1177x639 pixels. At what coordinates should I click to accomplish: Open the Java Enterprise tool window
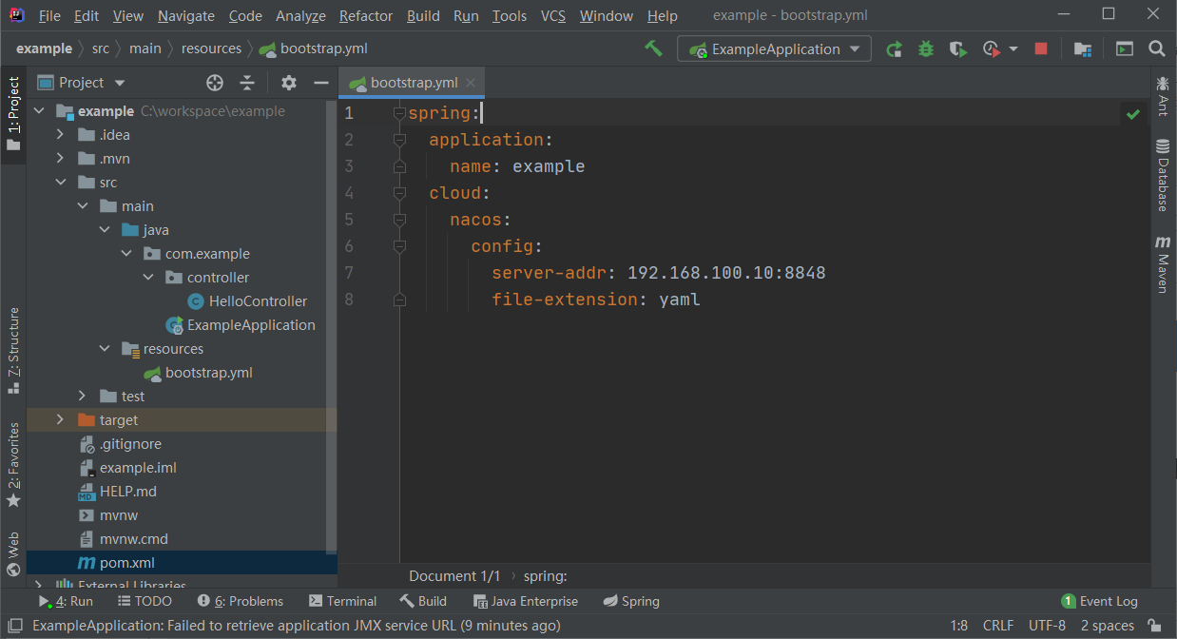pyautogui.click(x=525, y=601)
